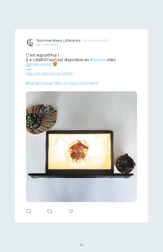163x252 pixels.
Task: Click the "[Le LittéRATeur] est disponible" text line
Action: tap(57, 60)
